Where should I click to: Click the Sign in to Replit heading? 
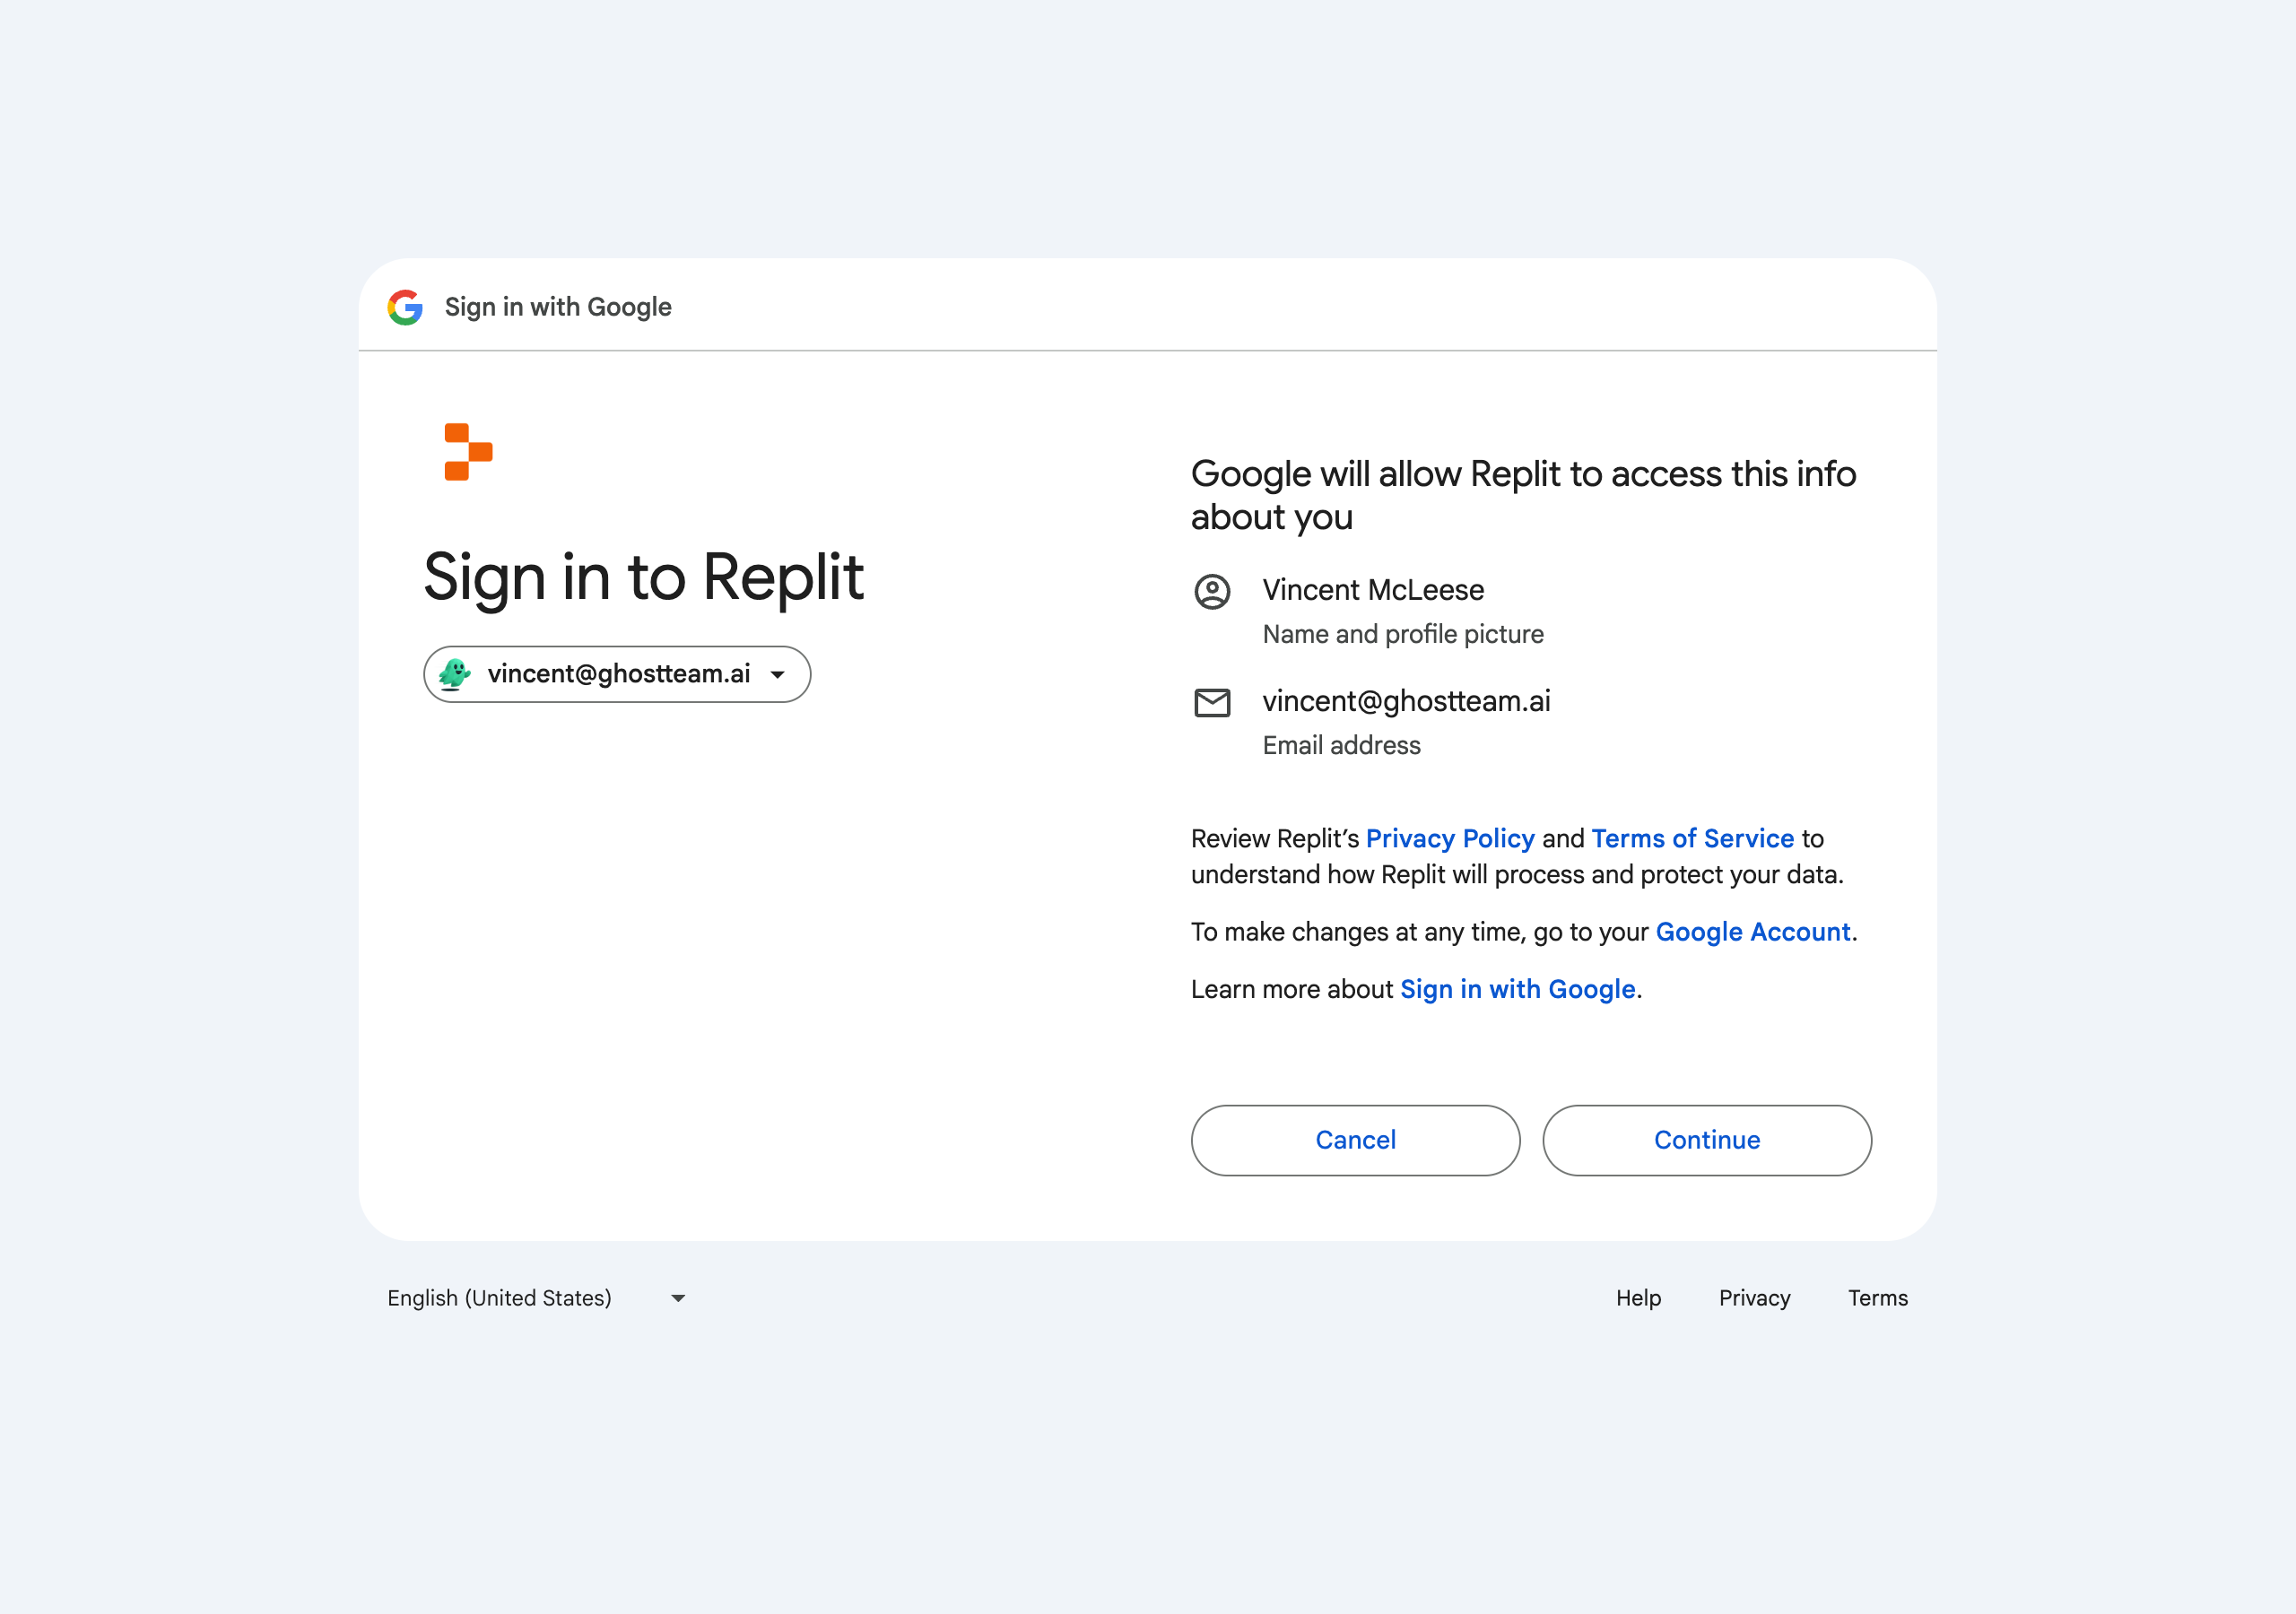pyautogui.click(x=643, y=577)
